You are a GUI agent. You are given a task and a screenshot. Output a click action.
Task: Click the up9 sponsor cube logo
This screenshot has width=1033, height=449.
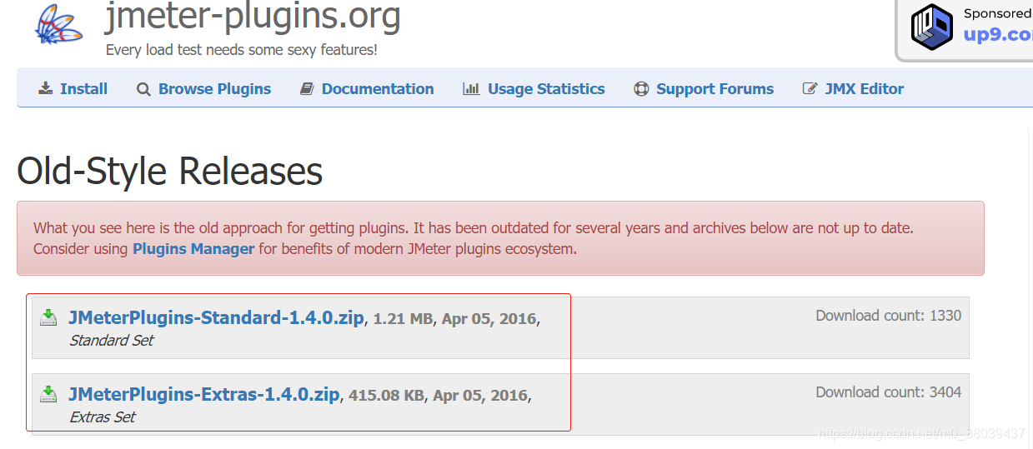[931, 27]
